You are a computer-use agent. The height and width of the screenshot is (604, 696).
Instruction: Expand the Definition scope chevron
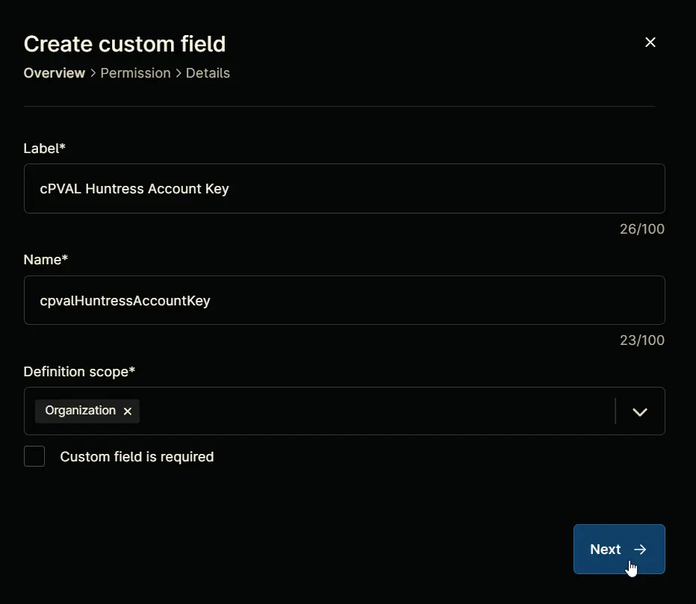[639, 412]
